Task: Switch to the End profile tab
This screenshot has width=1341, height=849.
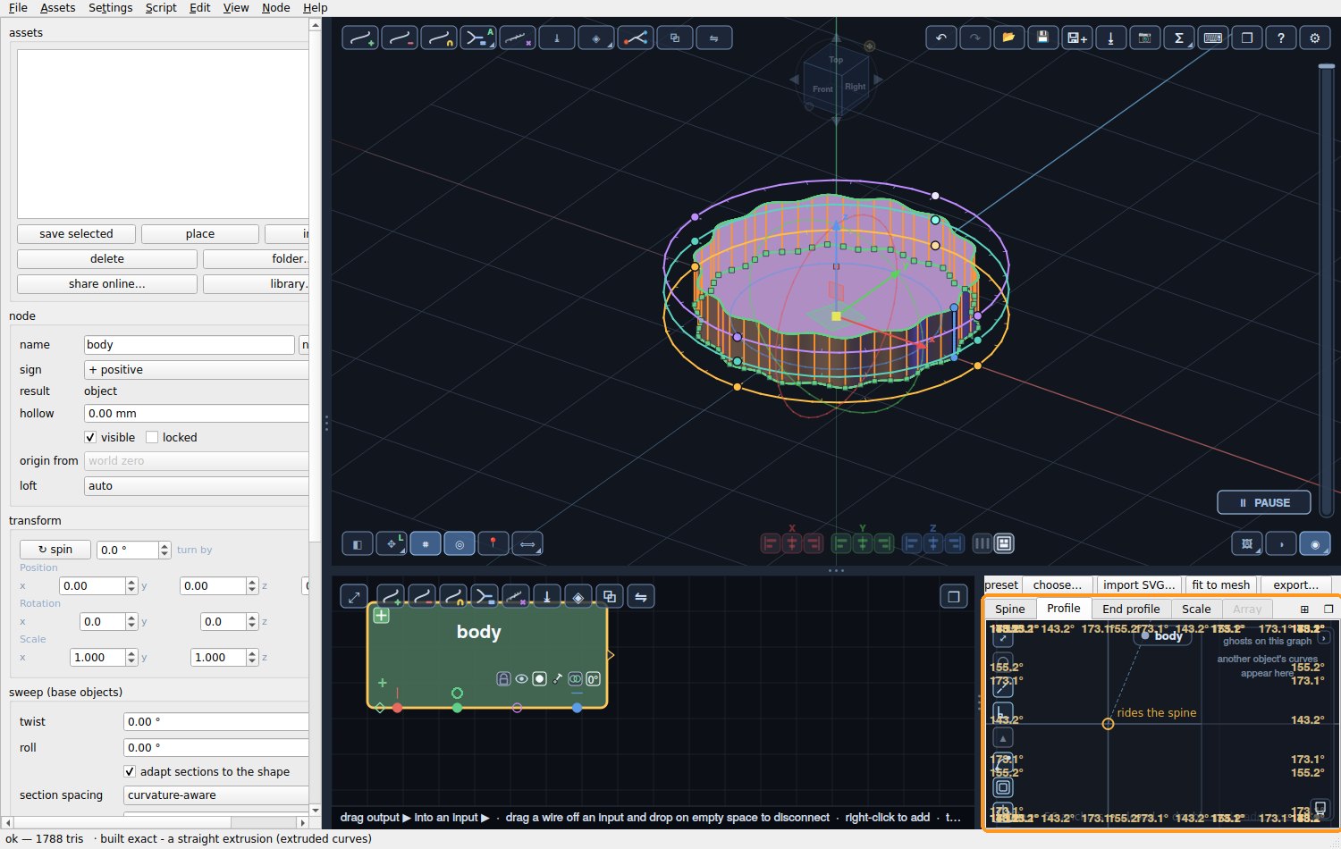Action: click(1131, 609)
